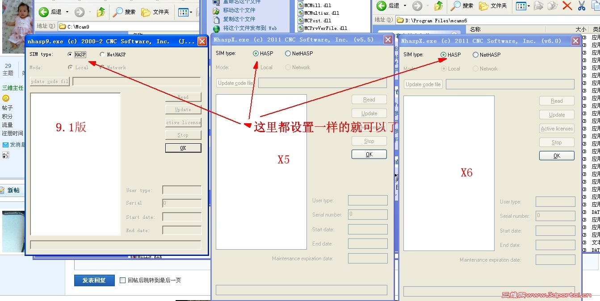Click the D:\Program Files\mcamx6 address bar
600x301 pixels.
498,21
